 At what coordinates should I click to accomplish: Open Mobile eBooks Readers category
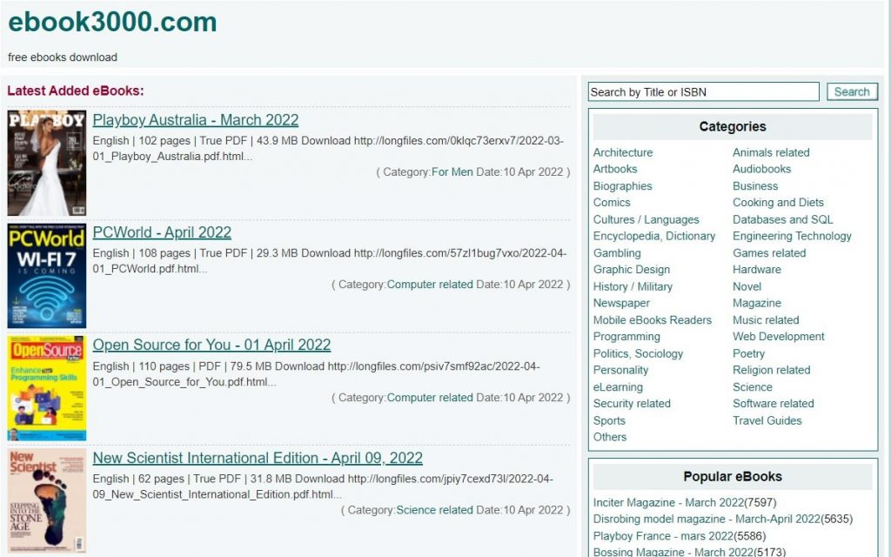point(653,320)
